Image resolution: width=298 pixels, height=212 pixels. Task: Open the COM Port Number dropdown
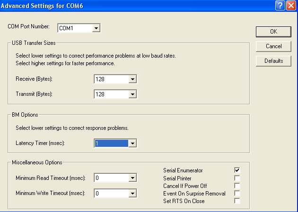(96, 28)
